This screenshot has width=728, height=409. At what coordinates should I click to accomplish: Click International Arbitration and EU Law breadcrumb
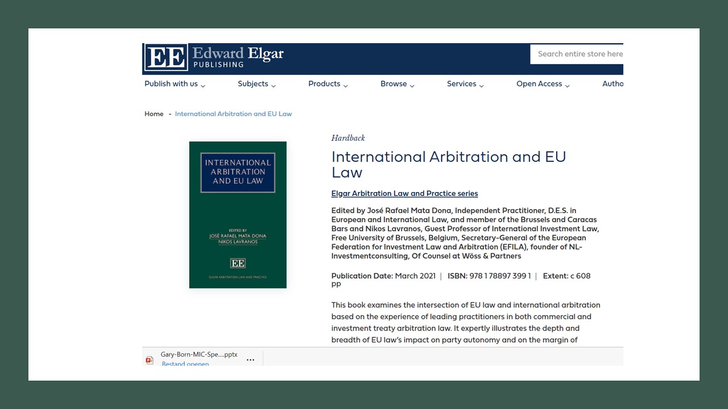(x=233, y=114)
